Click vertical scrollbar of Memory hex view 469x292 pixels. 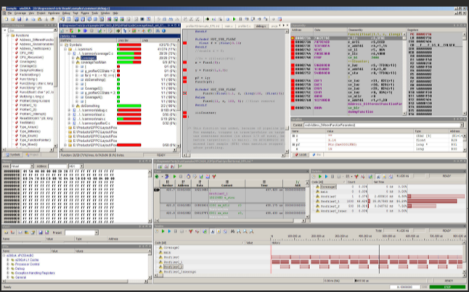tap(150, 196)
